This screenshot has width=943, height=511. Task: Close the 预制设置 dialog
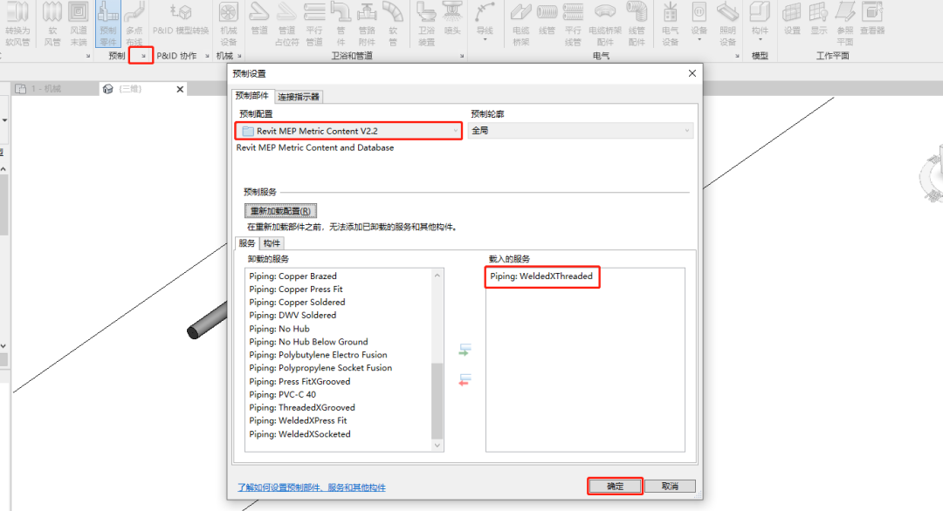tap(692, 73)
